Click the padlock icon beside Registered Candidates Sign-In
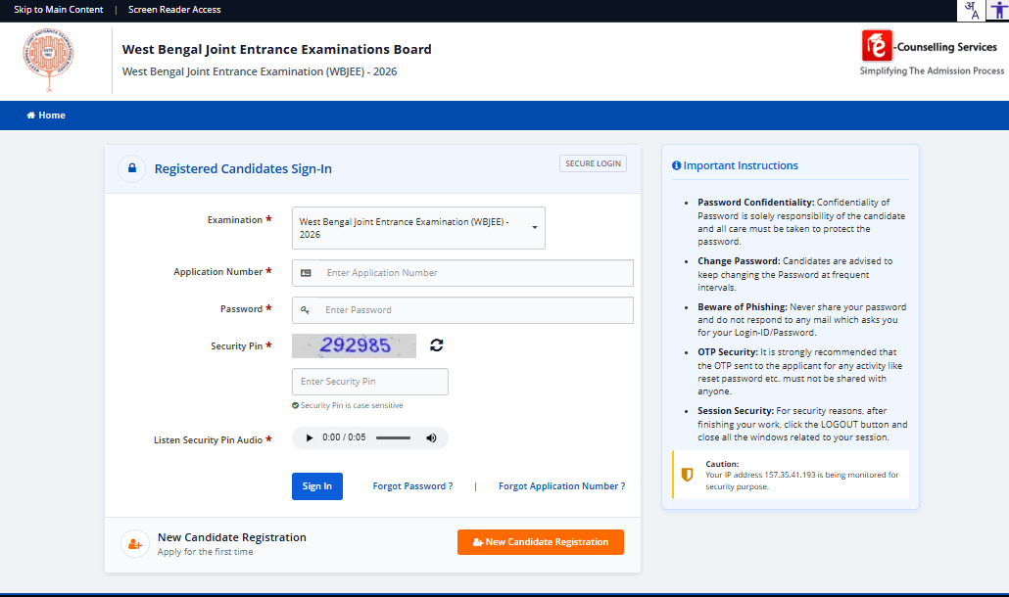1009x597 pixels. click(131, 168)
